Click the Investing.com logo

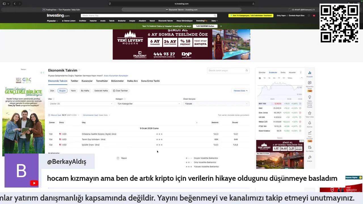(58, 16)
